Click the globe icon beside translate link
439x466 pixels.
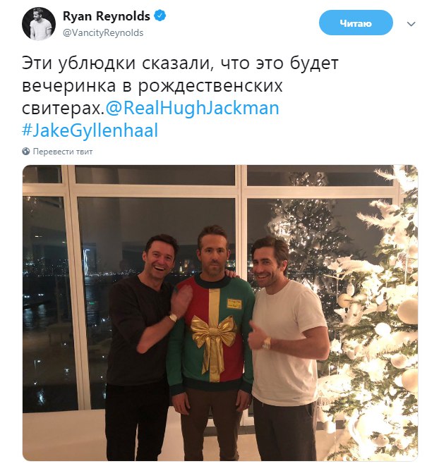pyautogui.click(x=26, y=152)
